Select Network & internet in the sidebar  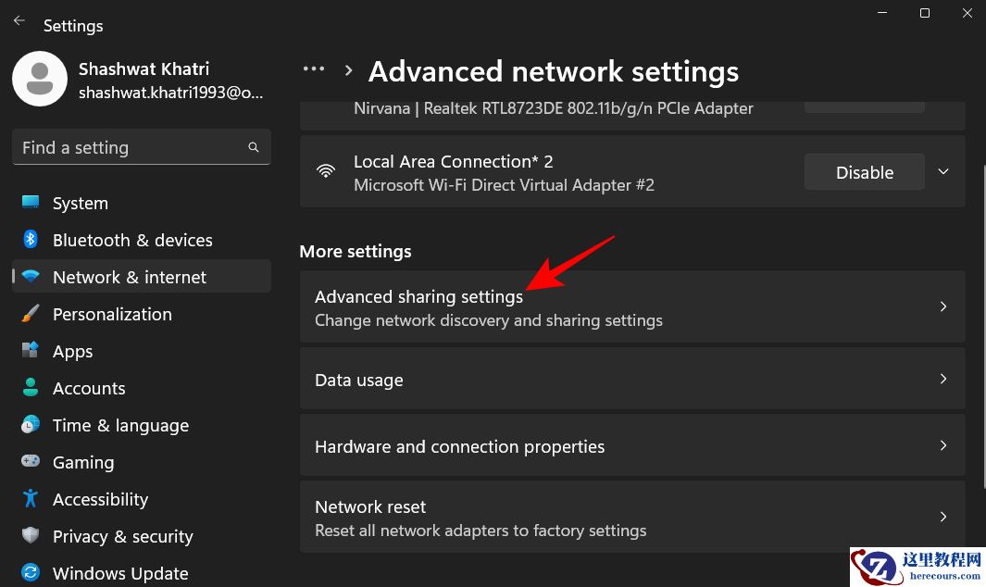[129, 276]
